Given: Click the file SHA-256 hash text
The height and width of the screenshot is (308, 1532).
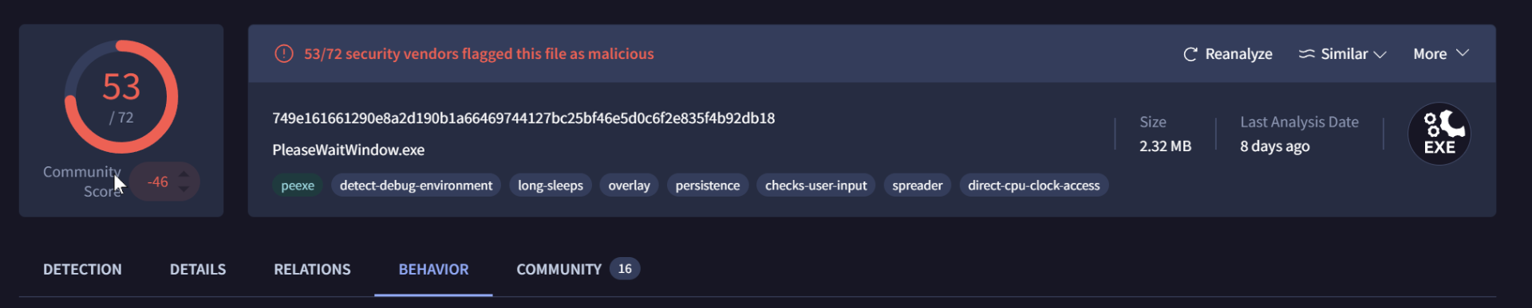Looking at the screenshot, I should pyautogui.click(x=523, y=119).
